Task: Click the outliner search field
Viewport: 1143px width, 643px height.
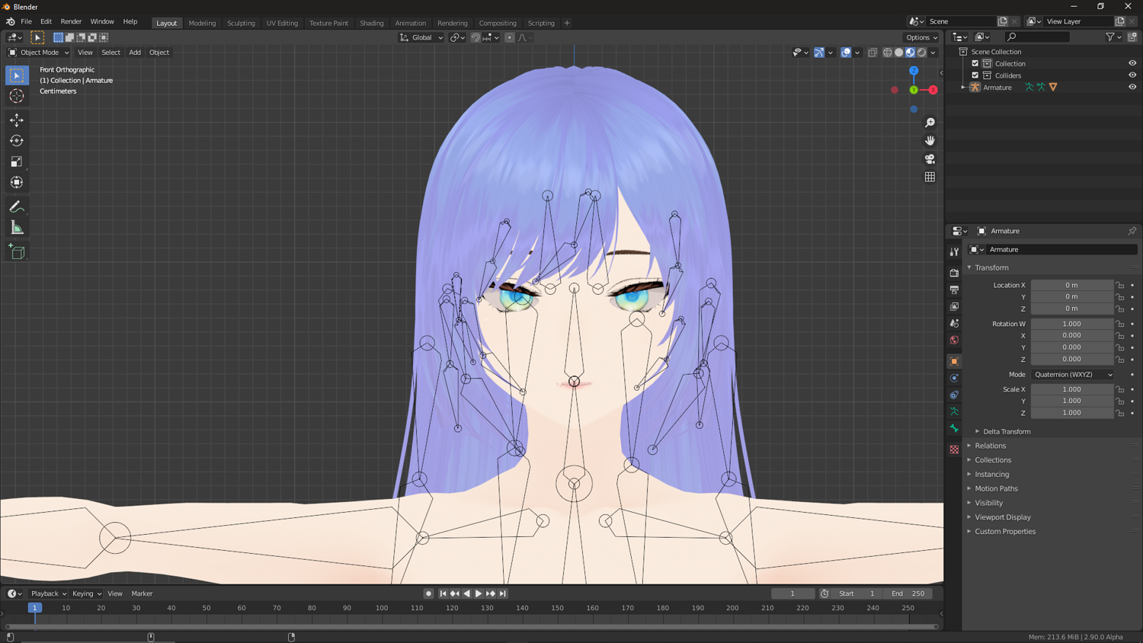Action: (1037, 37)
